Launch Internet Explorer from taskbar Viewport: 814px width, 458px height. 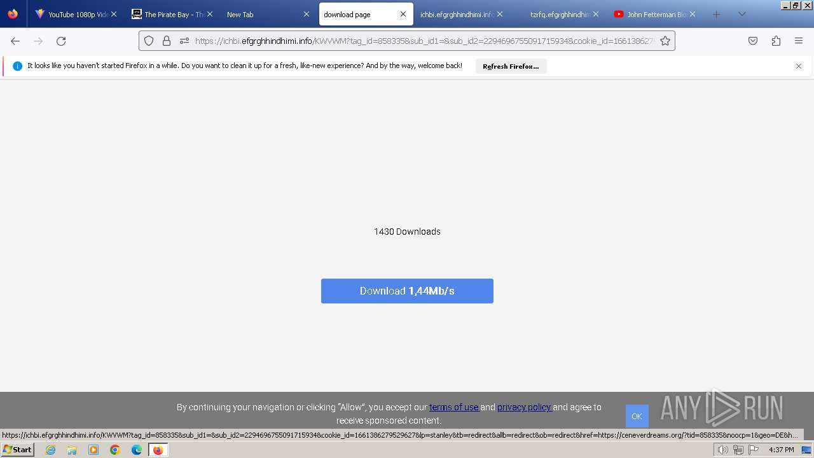click(x=51, y=450)
